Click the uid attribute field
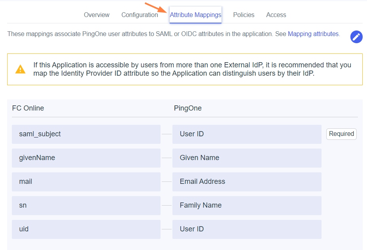This screenshot has width=367, height=250. [x=86, y=229]
